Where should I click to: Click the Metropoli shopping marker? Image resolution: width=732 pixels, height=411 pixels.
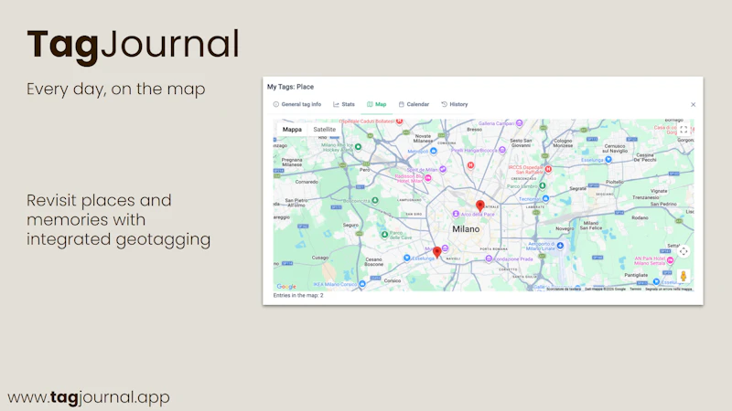point(434,151)
